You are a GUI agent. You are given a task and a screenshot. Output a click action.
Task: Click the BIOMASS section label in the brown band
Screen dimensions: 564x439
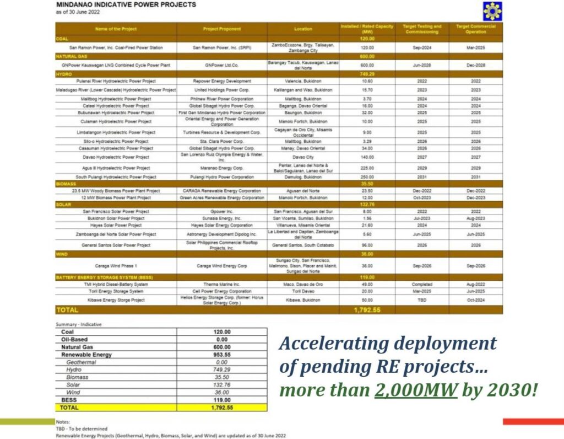66,184
